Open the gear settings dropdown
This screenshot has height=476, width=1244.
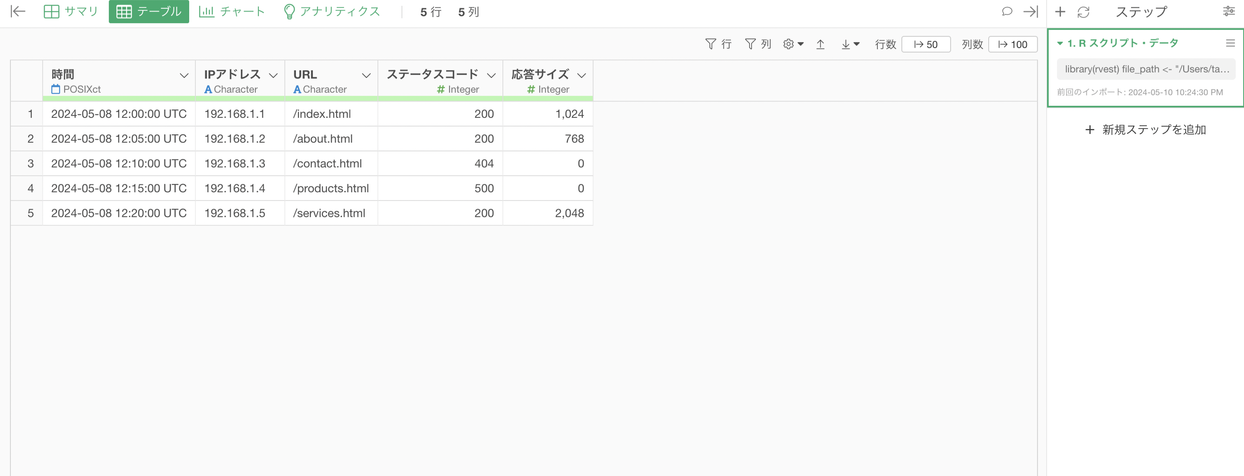point(793,45)
